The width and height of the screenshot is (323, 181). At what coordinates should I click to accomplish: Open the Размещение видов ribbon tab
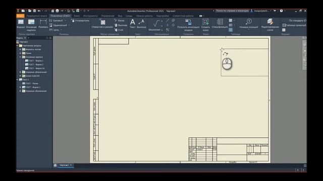37,16
